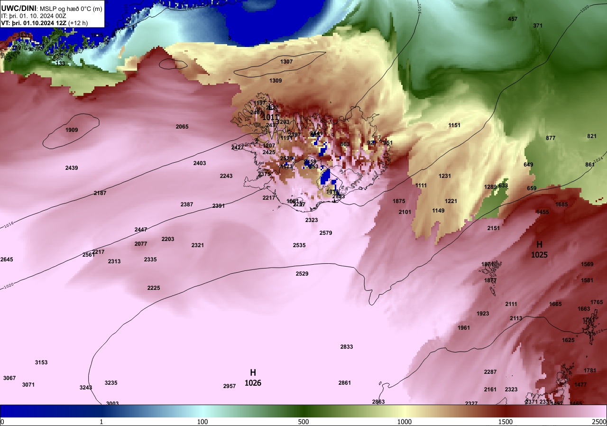The height and width of the screenshot is (426, 607).
Task: Click the 2065 height value
Action: (x=182, y=127)
